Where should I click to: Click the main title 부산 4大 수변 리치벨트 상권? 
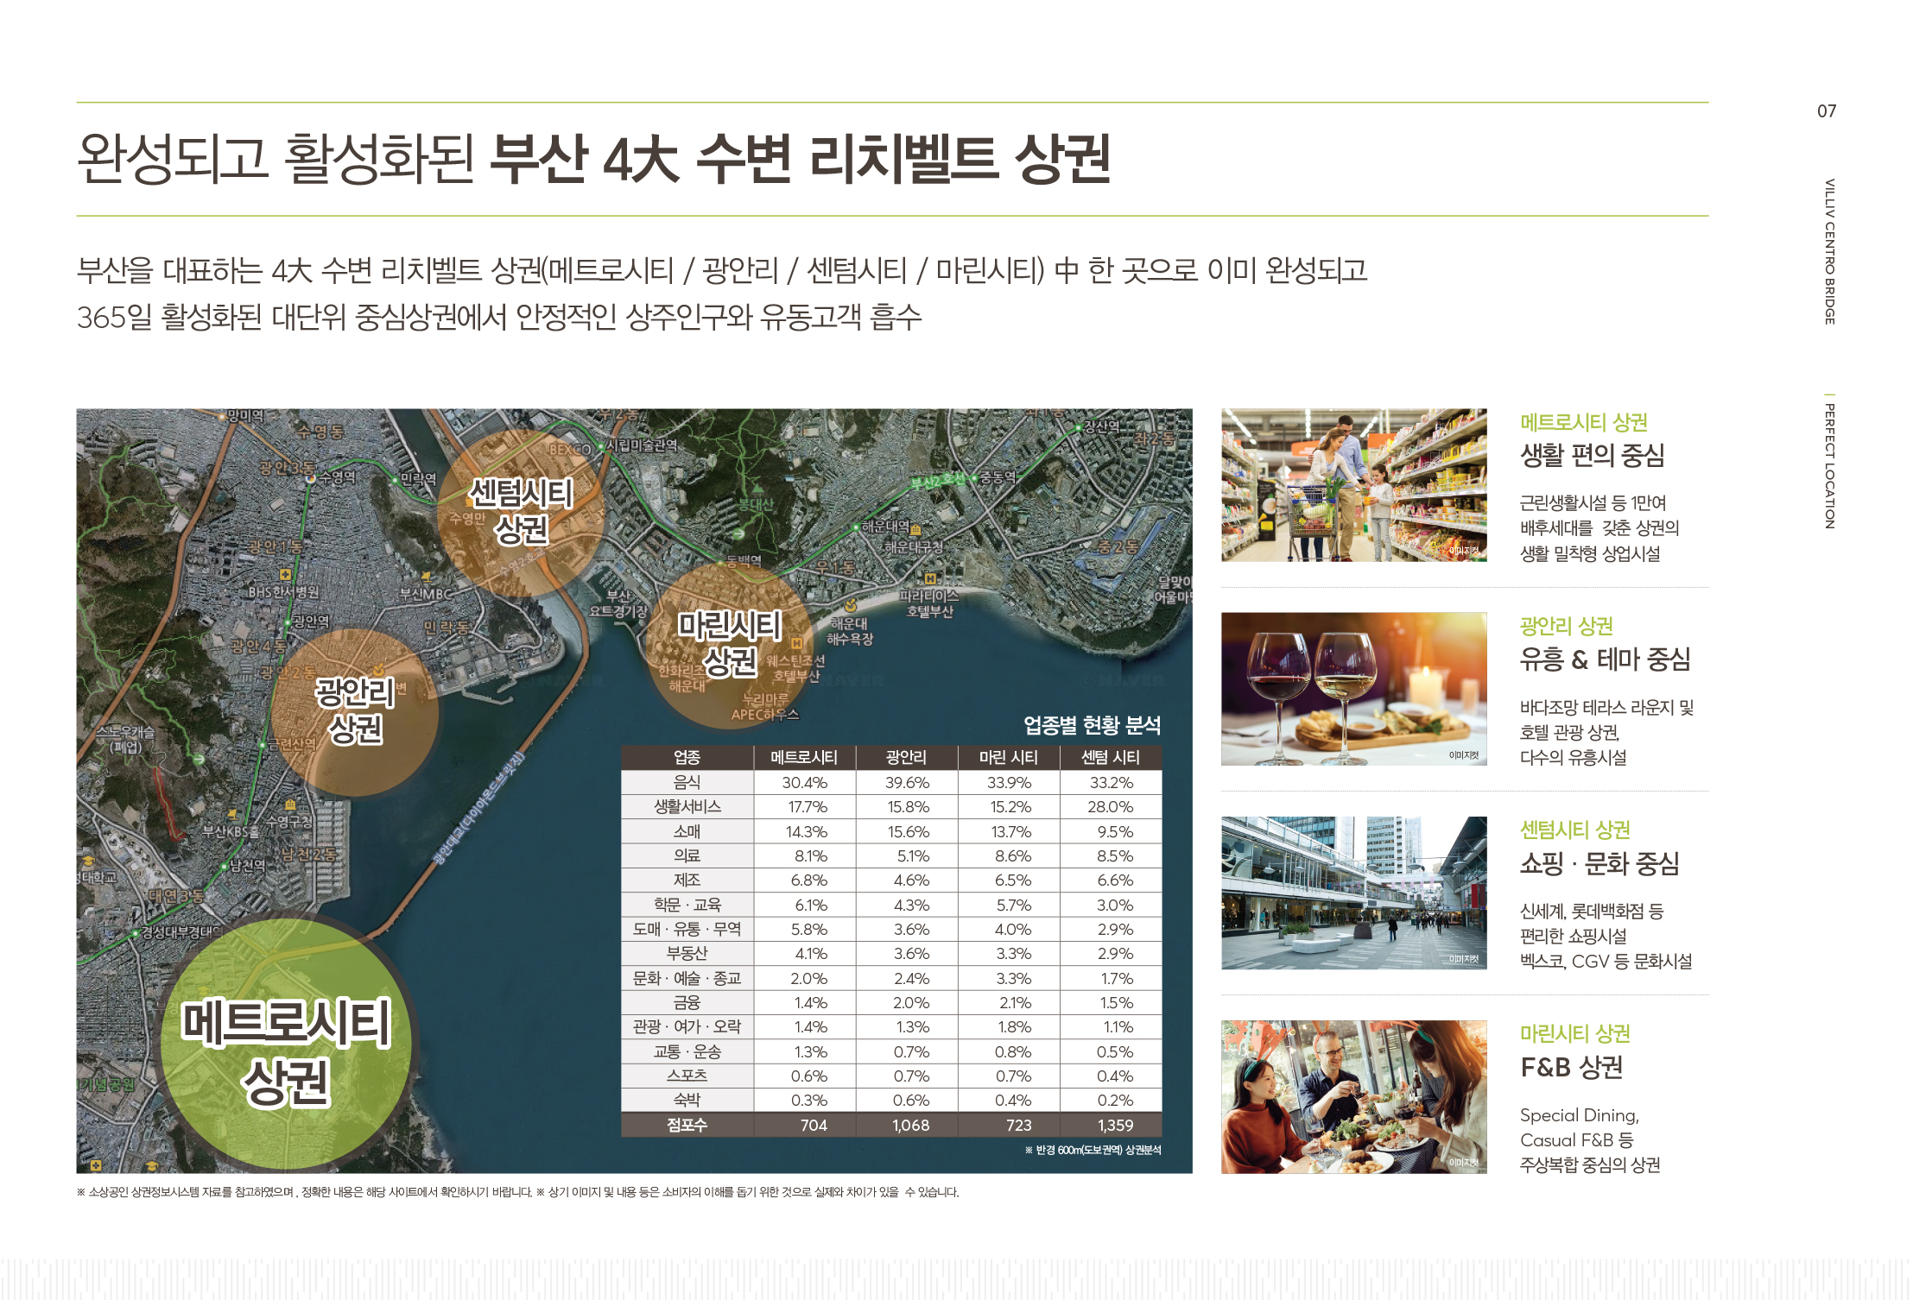[800, 159]
